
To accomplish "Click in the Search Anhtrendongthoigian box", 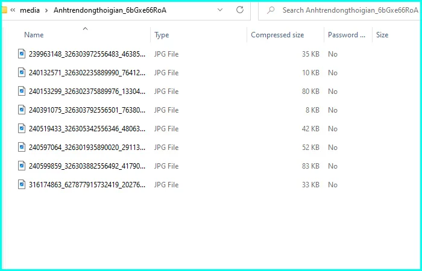I will [x=344, y=10].
